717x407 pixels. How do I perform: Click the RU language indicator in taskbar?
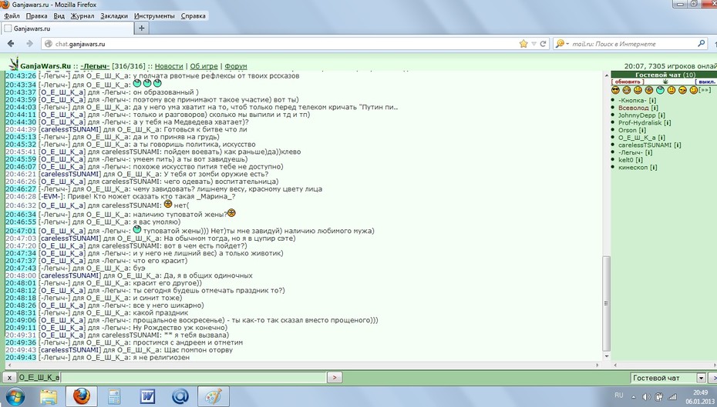tap(618, 395)
